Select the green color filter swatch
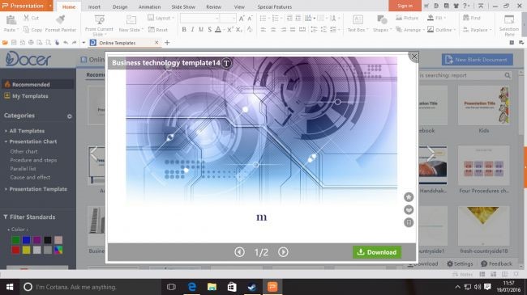This screenshot has height=295, width=527. coord(15,240)
